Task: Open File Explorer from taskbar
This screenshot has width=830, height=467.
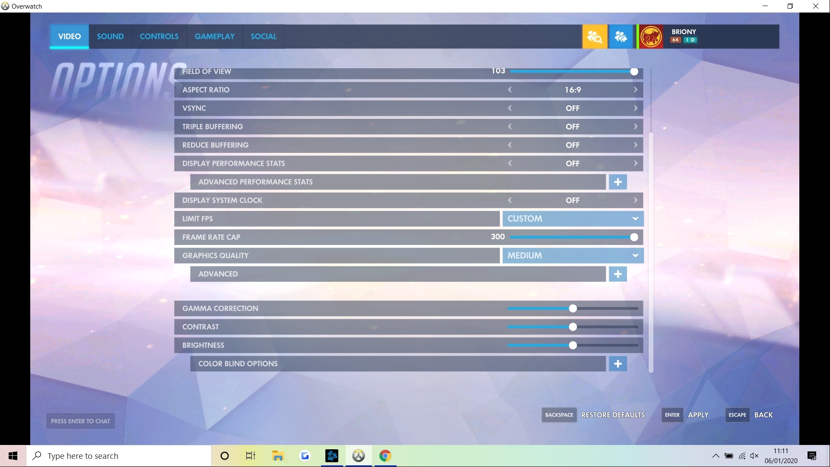Action: point(278,456)
